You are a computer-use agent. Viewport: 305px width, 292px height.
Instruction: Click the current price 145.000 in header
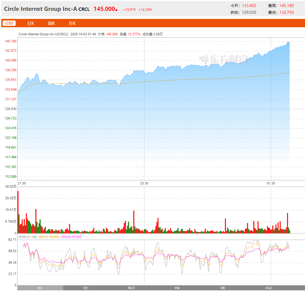pos(104,9)
